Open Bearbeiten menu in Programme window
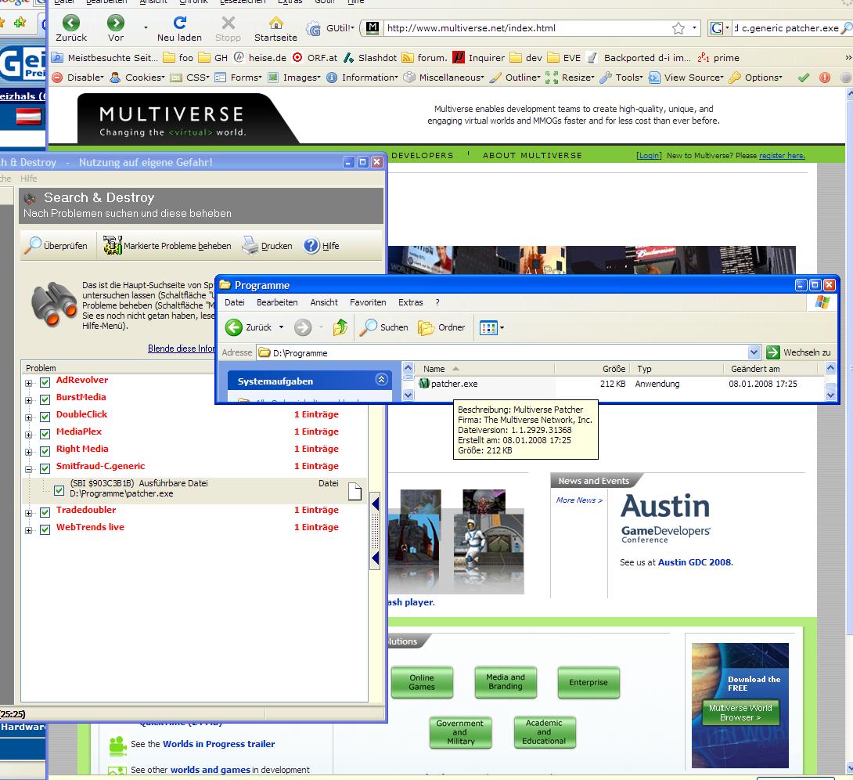The width and height of the screenshot is (853, 780). pos(277,302)
